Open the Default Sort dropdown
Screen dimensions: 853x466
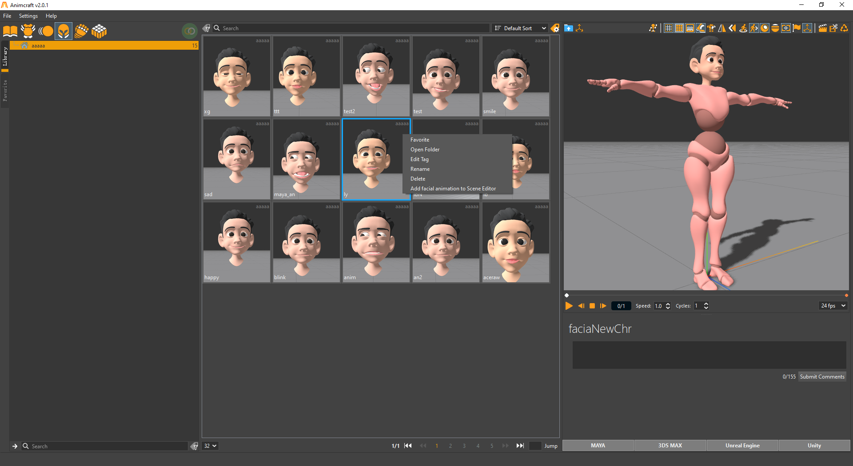pyautogui.click(x=520, y=28)
